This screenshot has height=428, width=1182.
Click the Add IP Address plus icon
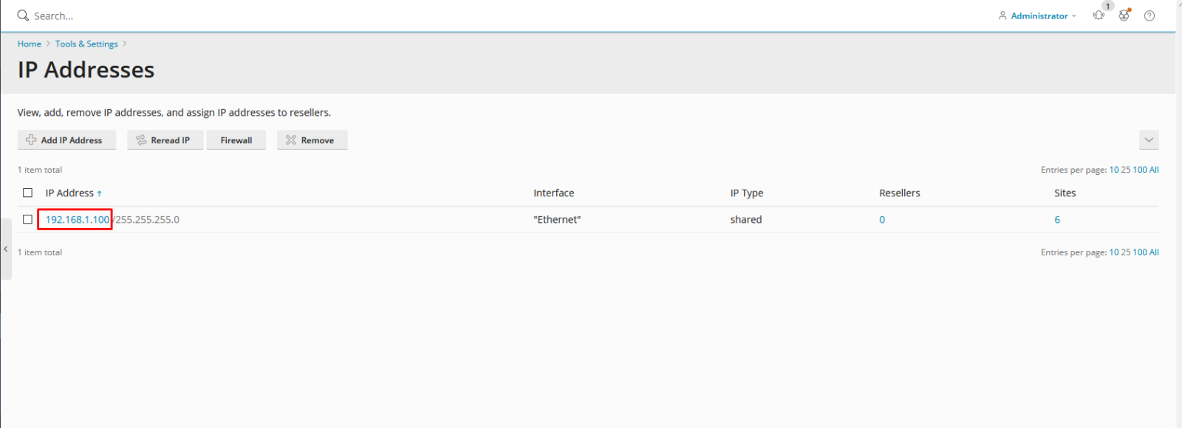(x=31, y=140)
